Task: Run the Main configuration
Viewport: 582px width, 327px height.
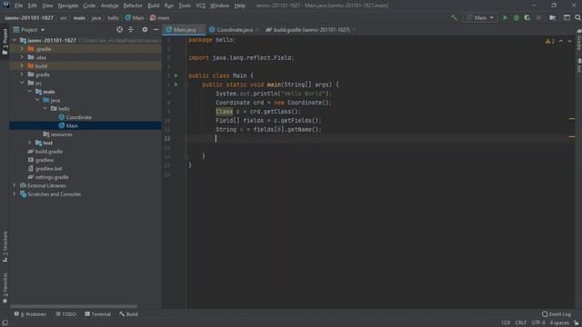Action: coord(505,17)
